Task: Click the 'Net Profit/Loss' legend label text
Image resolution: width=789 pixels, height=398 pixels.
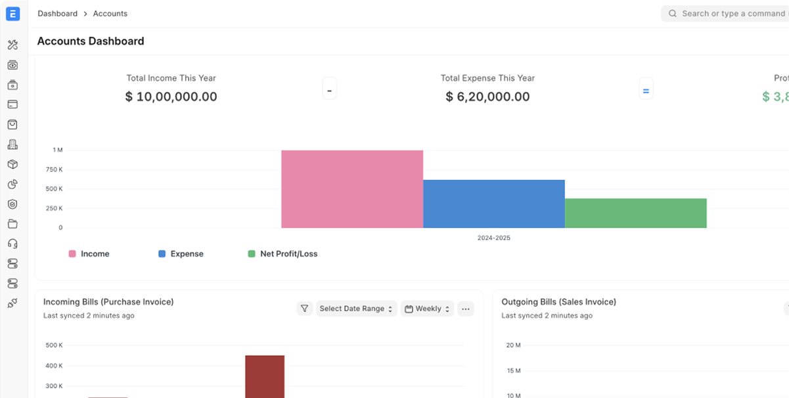Action: coord(289,254)
